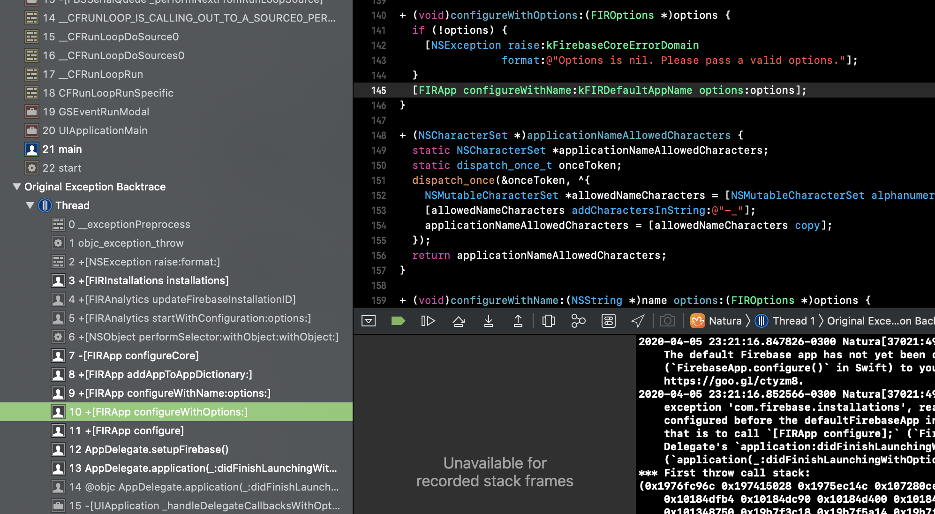Select frame 3 FIRInstallations installations
This screenshot has height=514, width=935.
[176, 280]
